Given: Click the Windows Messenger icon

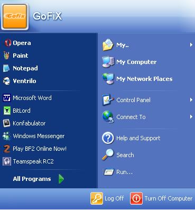Looking at the screenshot, I should click(x=7, y=136).
